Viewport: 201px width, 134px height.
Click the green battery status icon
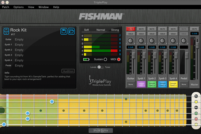click(x=86, y=60)
